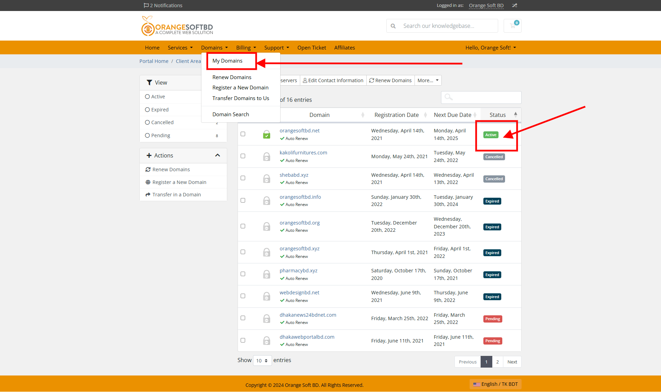Click the refresh icon beside Renew Domains action
Image resolution: width=661 pixels, height=392 pixels.
(148, 169)
